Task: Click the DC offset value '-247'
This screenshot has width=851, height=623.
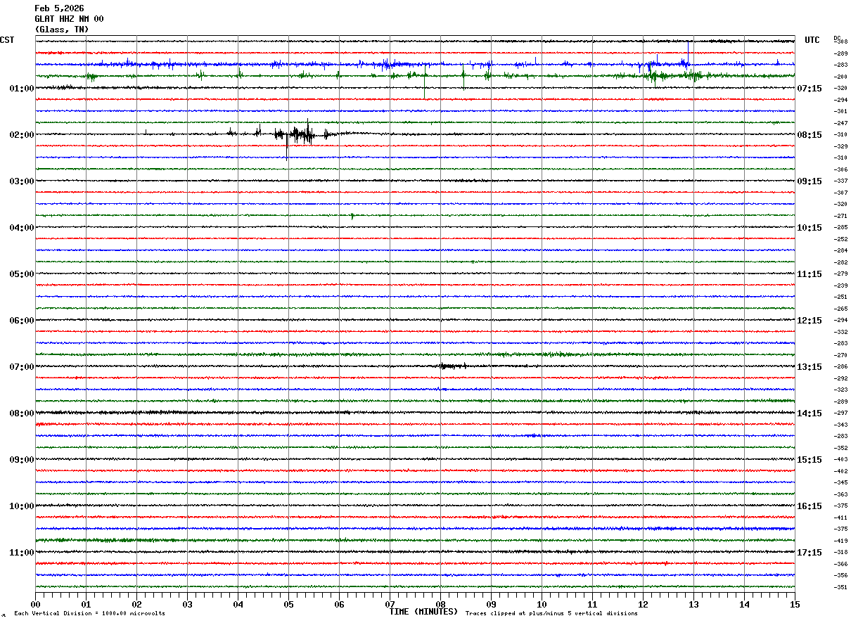Action: pos(840,123)
